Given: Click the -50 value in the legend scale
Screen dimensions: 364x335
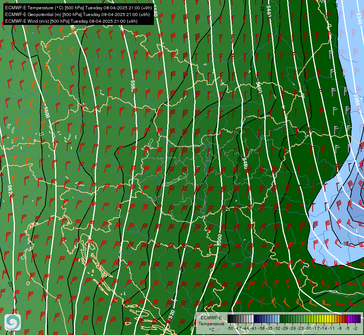Looking at the screenshot, I should [230, 329].
